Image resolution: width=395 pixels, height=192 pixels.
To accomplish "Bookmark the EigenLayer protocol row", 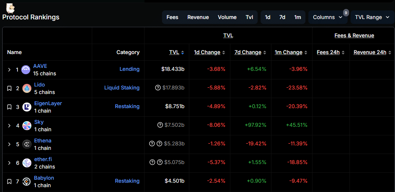I will click(9, 107).
